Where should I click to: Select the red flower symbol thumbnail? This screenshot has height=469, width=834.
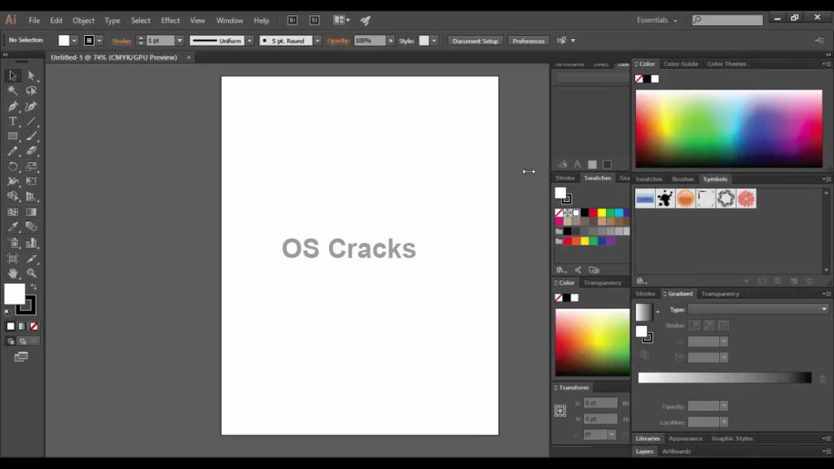(x=746, y=199)
